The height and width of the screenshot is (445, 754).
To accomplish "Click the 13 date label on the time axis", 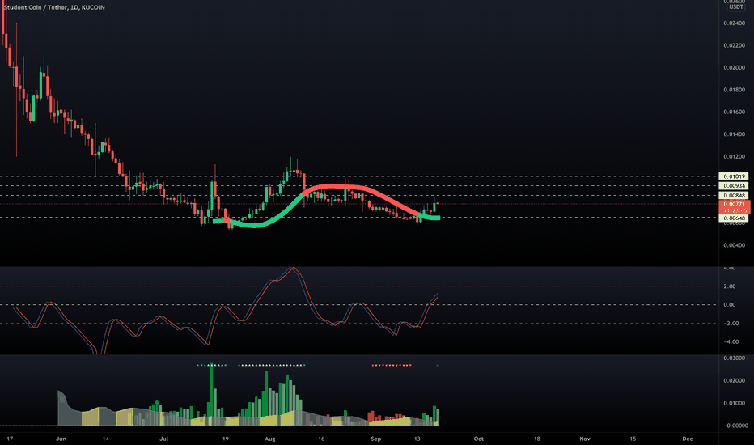I will pos(417,439).
